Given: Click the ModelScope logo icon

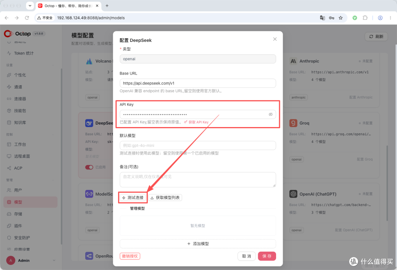Looking at the screenshot, I should (89, 194).
